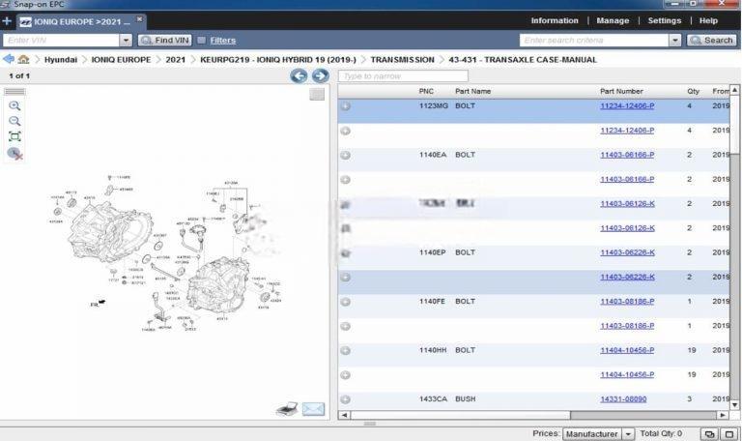Viewport: 742px width, 441px height.
Task: Sort by Part Name column header
Action: [472, 91]
